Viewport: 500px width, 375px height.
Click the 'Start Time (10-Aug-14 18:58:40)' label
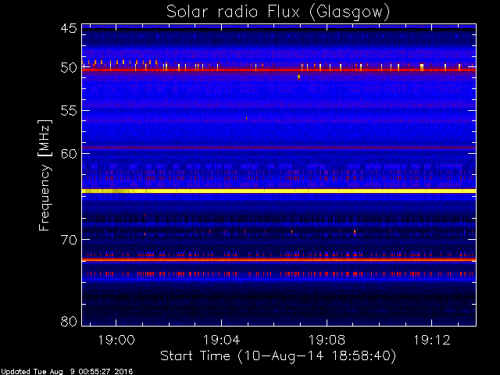(x=278, y=356)
